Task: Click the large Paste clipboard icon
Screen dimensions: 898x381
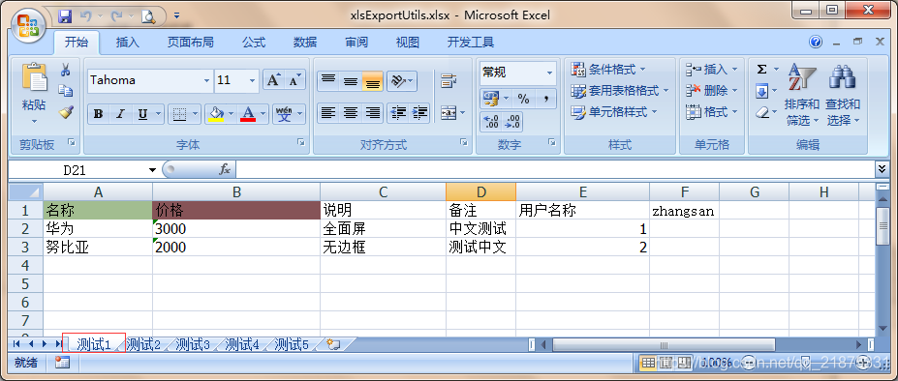Action: [34, 77]
